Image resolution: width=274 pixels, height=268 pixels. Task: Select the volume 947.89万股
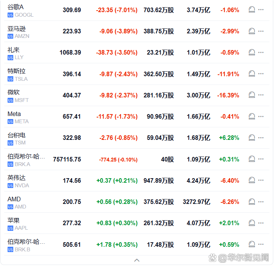[x=159, y=180]
